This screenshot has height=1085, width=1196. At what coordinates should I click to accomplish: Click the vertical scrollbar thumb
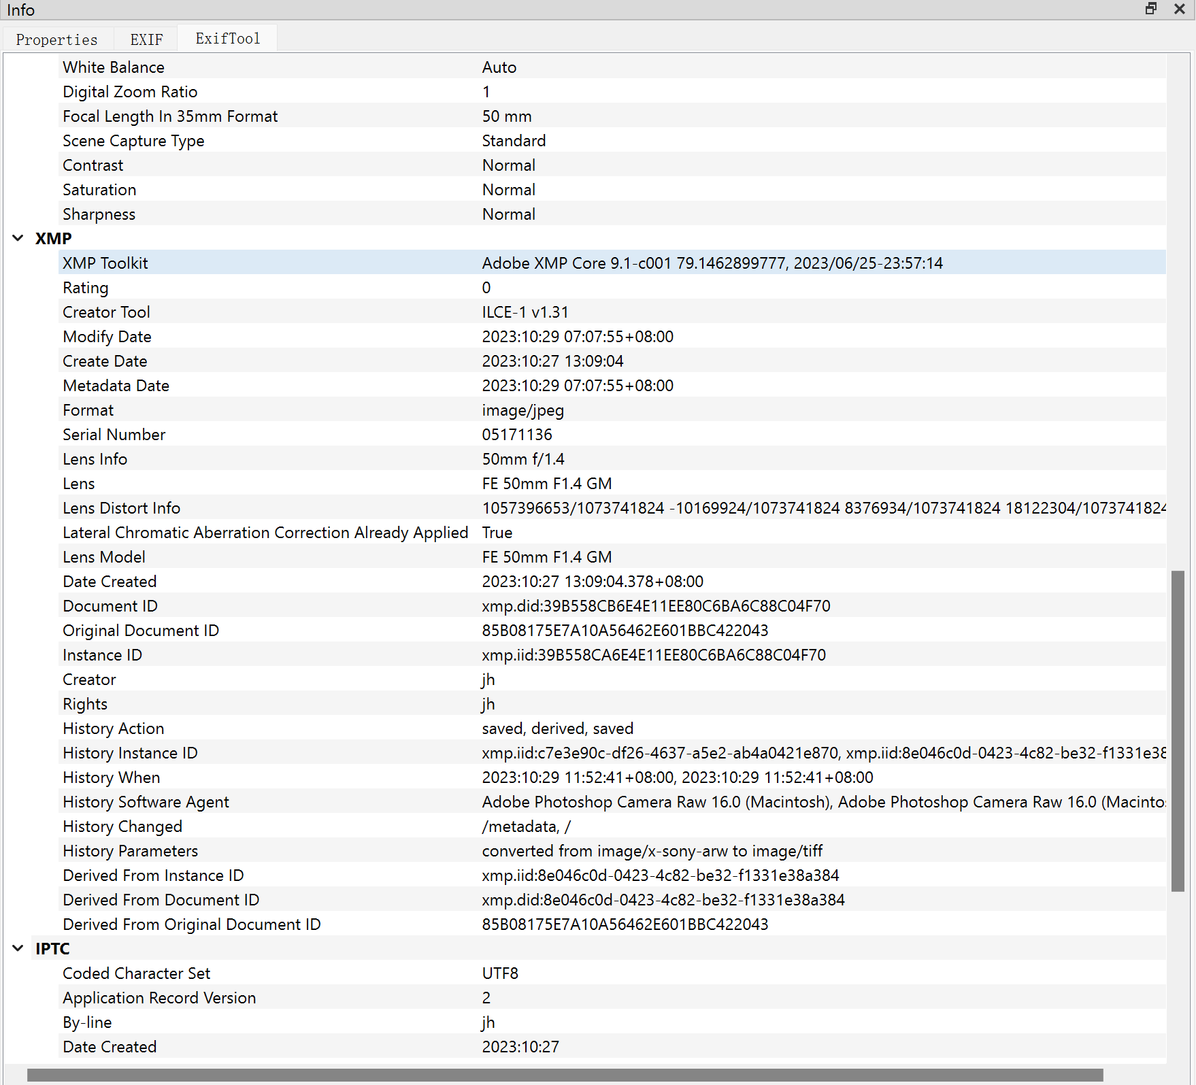[x=1178, y=731]
